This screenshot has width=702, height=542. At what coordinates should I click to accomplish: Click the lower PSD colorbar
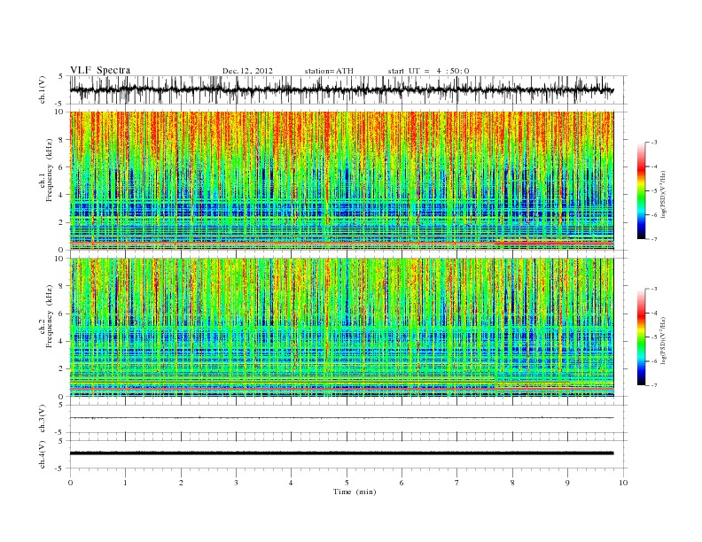coord(641,337)
